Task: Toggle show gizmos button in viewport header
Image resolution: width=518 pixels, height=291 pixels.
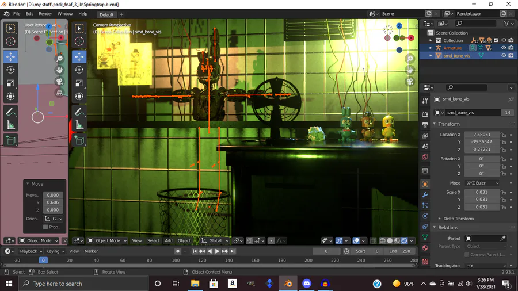Action: tap(339, 240)
